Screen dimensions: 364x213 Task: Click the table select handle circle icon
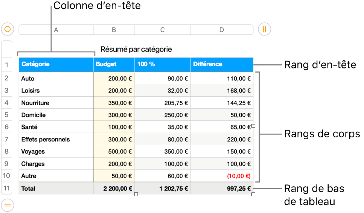(x=8, y=29)
